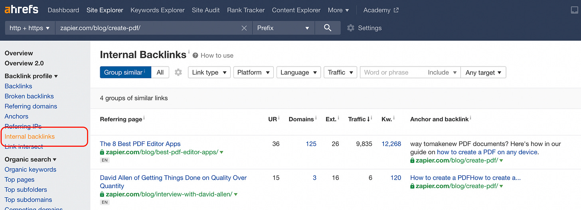
Task: Expand the More menu
Action: pos(338,10)
